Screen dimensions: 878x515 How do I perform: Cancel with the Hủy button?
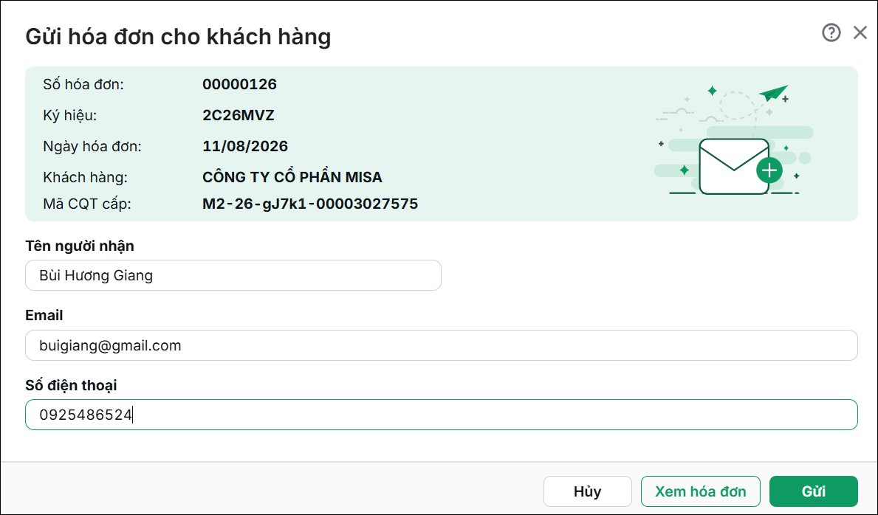coord(587,491)
